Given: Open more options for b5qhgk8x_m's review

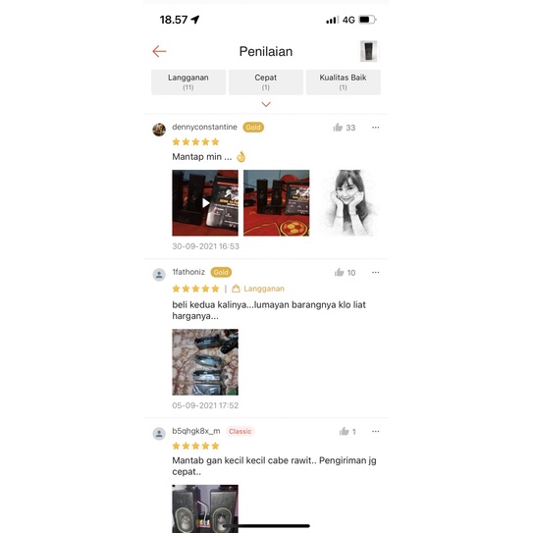Looking at the screenshot, I should coord(376,431).
